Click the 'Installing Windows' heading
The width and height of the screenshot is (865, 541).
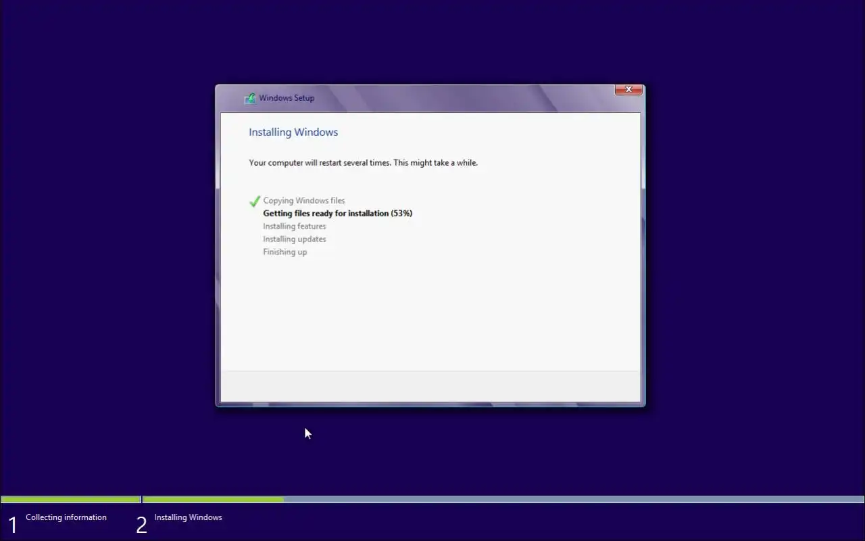tap(293, 132)
